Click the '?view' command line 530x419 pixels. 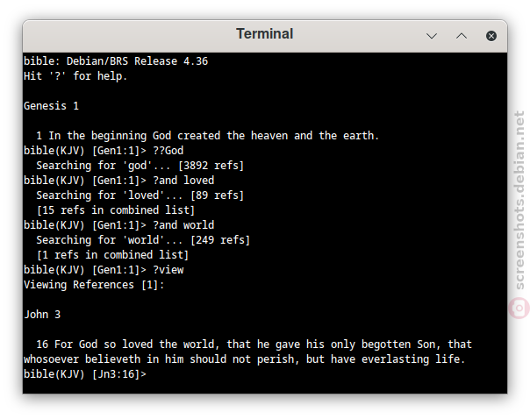104,270
